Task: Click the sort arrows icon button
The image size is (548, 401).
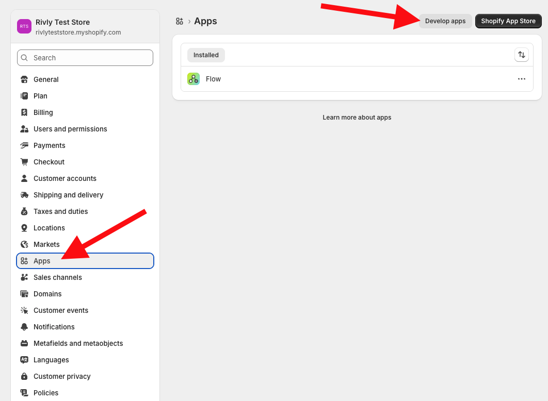Action: coord(521,55)
